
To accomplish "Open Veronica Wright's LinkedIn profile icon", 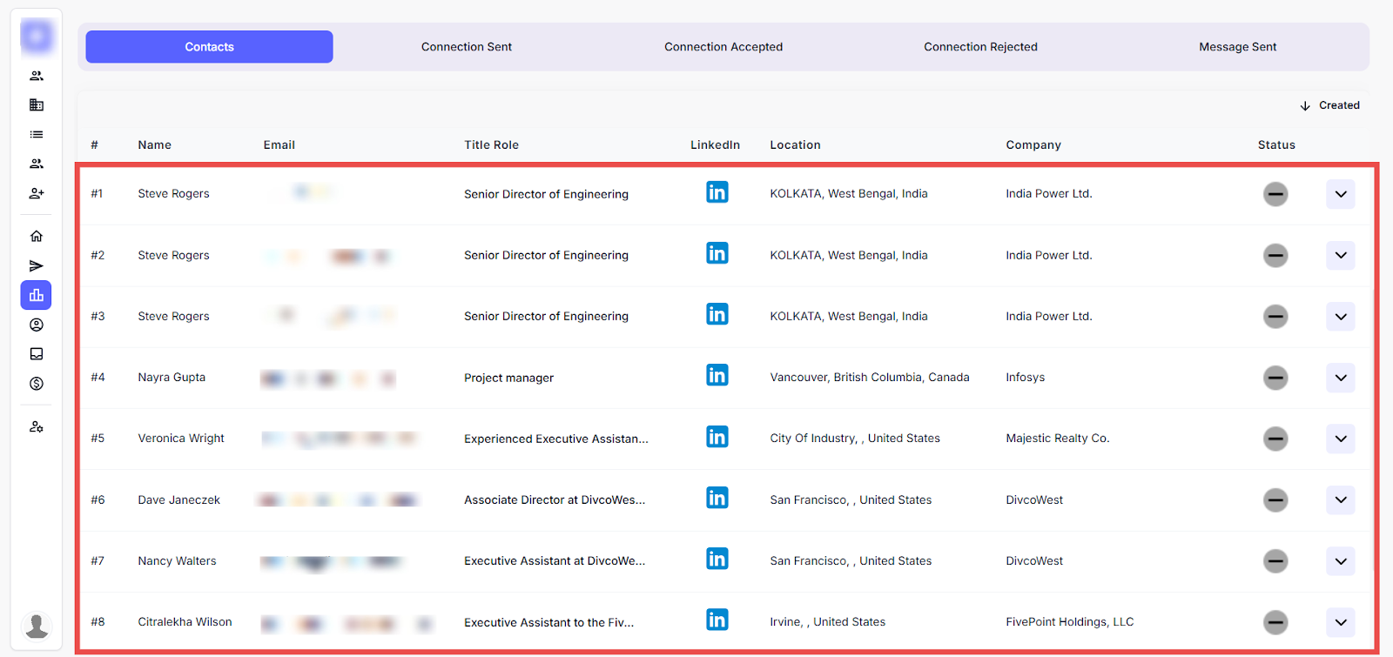I will (717, 437).
